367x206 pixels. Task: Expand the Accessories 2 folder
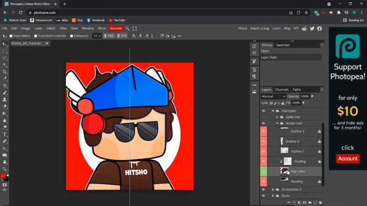[273, 189]
